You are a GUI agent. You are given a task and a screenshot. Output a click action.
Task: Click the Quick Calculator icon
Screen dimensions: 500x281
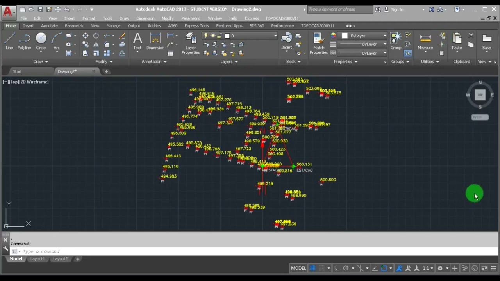click(x=442, y=53)
